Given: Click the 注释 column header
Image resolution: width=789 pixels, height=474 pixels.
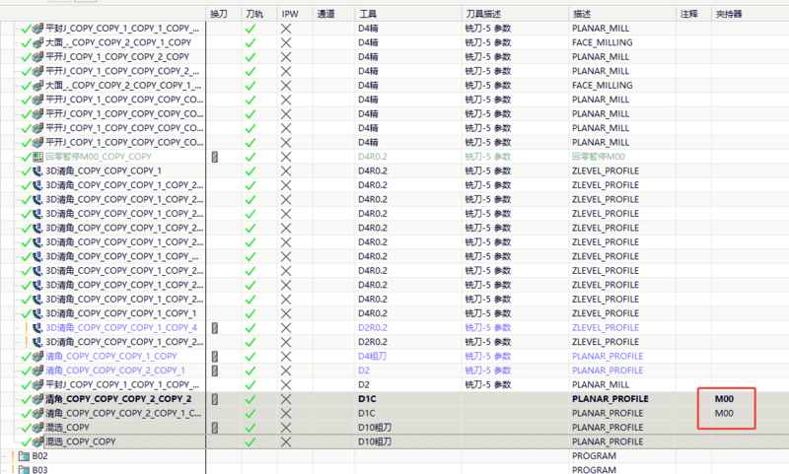Looking at the screenshot, I should pyautogui.click(x=688, y=14).
